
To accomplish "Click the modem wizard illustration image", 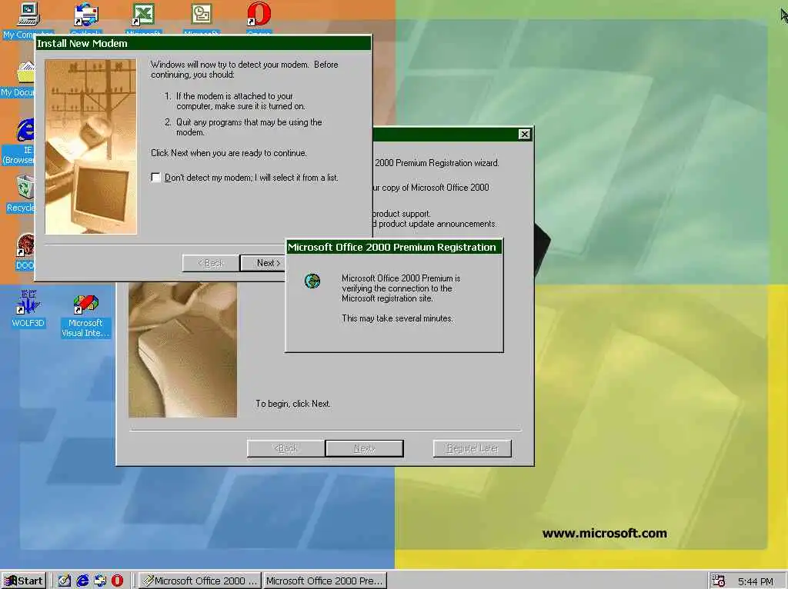I will (x=91, y=147).
